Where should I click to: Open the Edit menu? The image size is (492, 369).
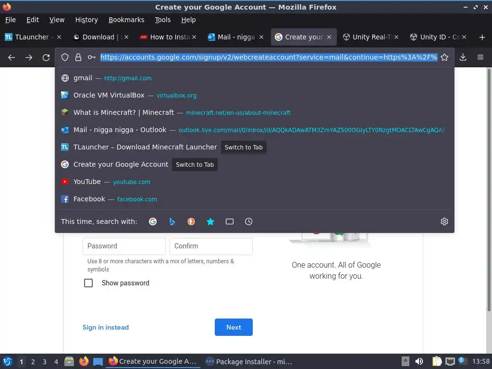click(x=33, y=20)
